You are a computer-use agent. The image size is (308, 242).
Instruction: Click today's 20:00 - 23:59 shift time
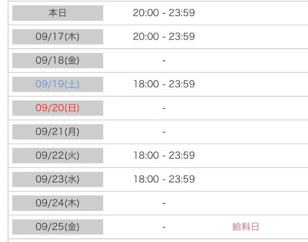(x=164, y=13)
